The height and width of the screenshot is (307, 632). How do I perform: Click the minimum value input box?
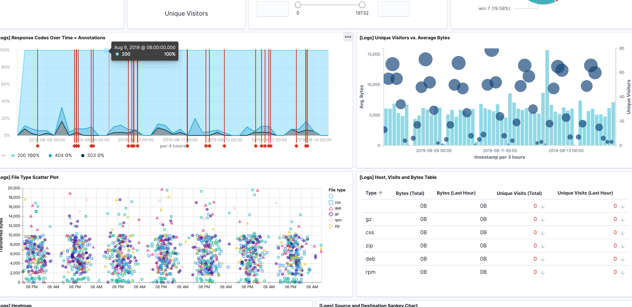tap(273, 9)
